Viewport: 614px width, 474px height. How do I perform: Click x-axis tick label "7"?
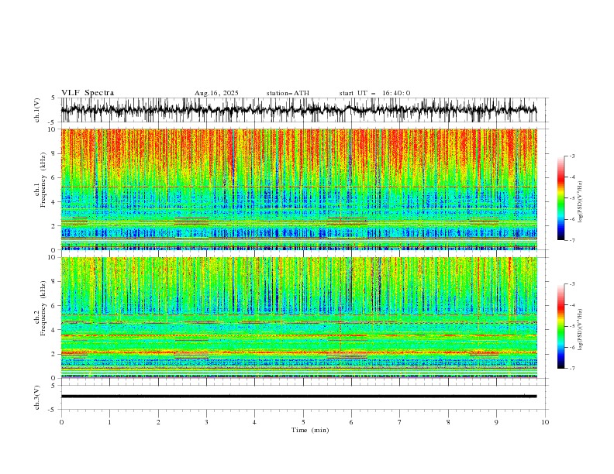point(400,422)
